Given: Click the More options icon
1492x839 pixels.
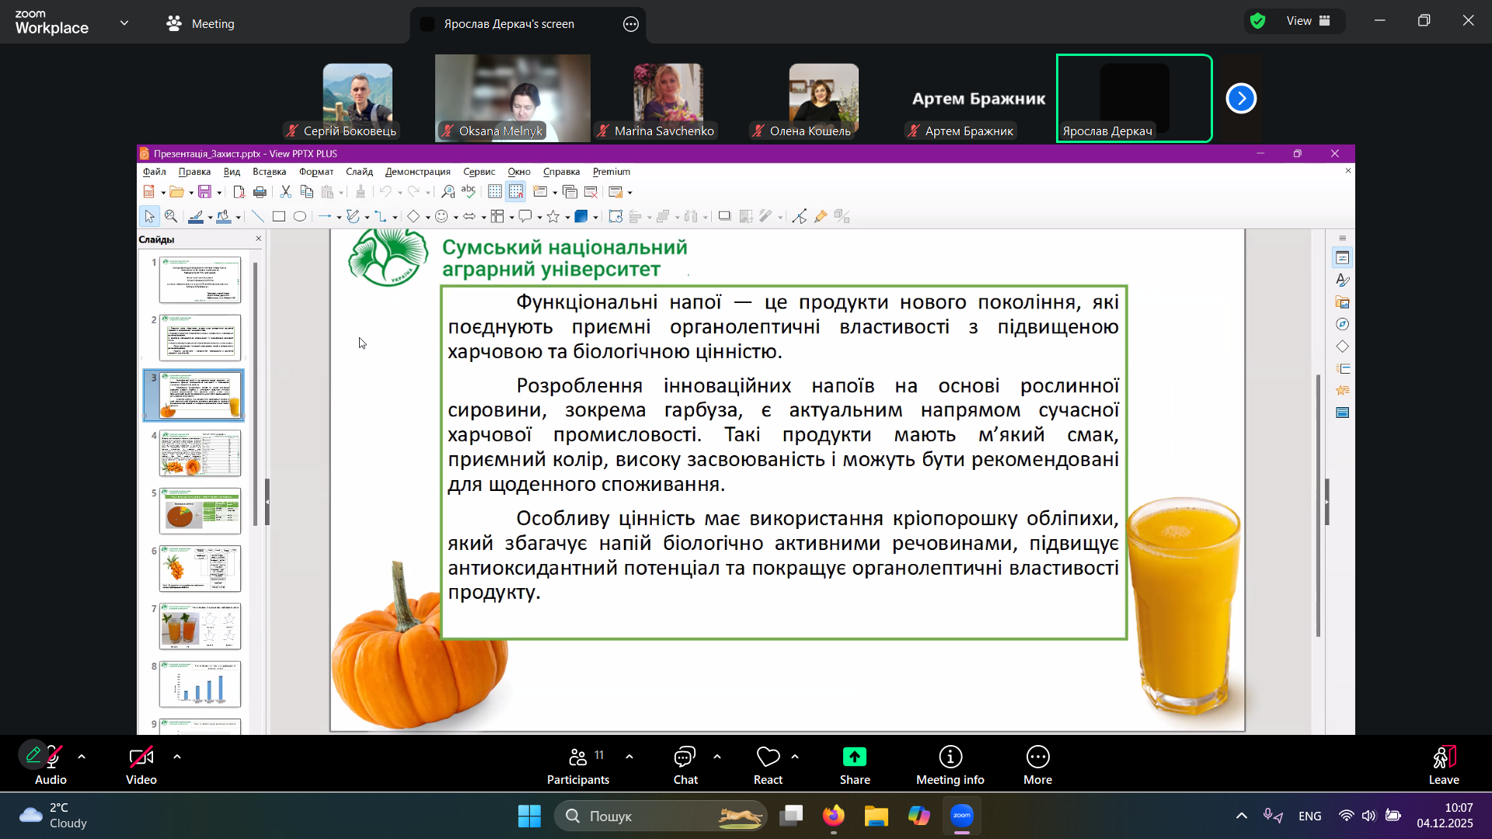Looking at the screenshot, I should tap(1037, 757).
